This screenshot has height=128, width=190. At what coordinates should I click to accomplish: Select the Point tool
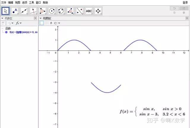tap(15, 11)
